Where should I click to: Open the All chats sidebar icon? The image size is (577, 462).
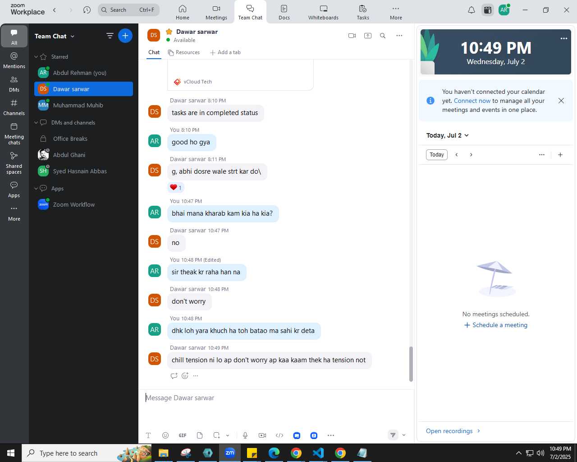(14, 36)
